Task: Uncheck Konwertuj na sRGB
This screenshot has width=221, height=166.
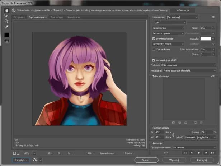Action: [154, 60]
